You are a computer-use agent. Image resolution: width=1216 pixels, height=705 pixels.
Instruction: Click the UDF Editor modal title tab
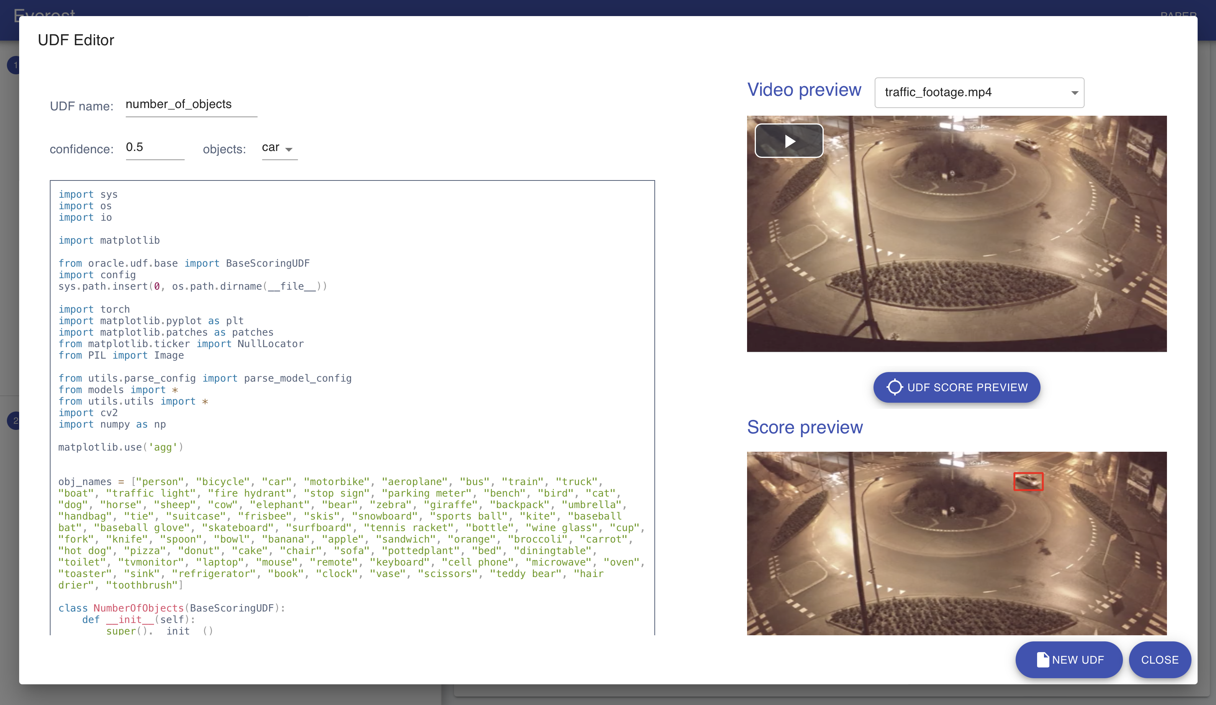click(75, 39)
